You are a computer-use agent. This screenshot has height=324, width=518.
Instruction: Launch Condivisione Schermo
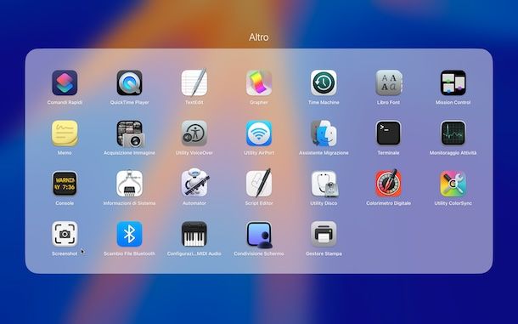pyautogui.click(x=260, y=235)
